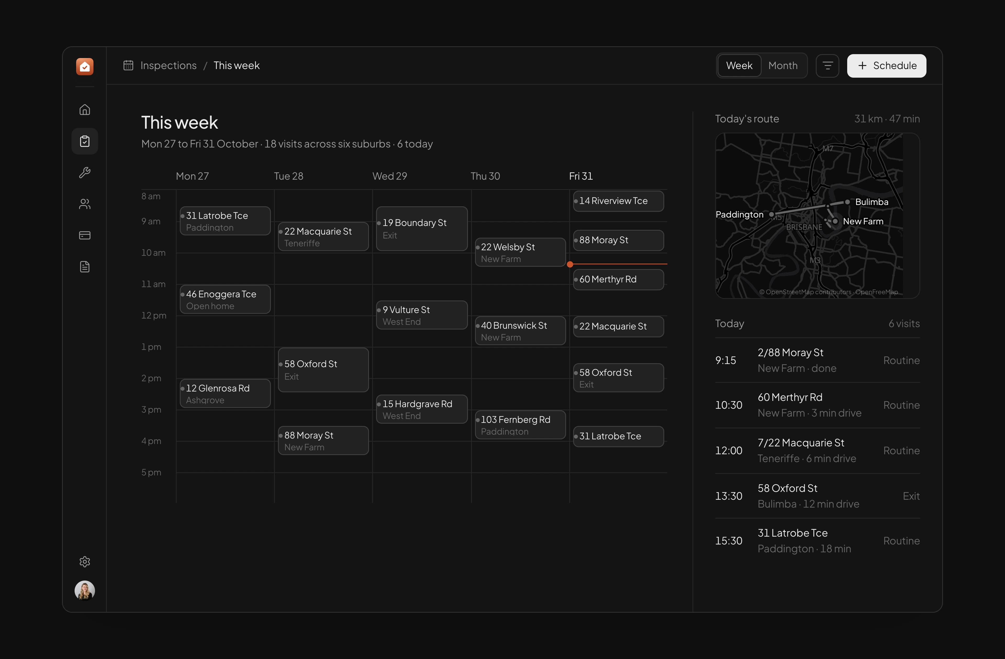Open 13:30 58 Oxford St visit row
The width and height of the screenshot is (1005, 659).
point(817,496)
